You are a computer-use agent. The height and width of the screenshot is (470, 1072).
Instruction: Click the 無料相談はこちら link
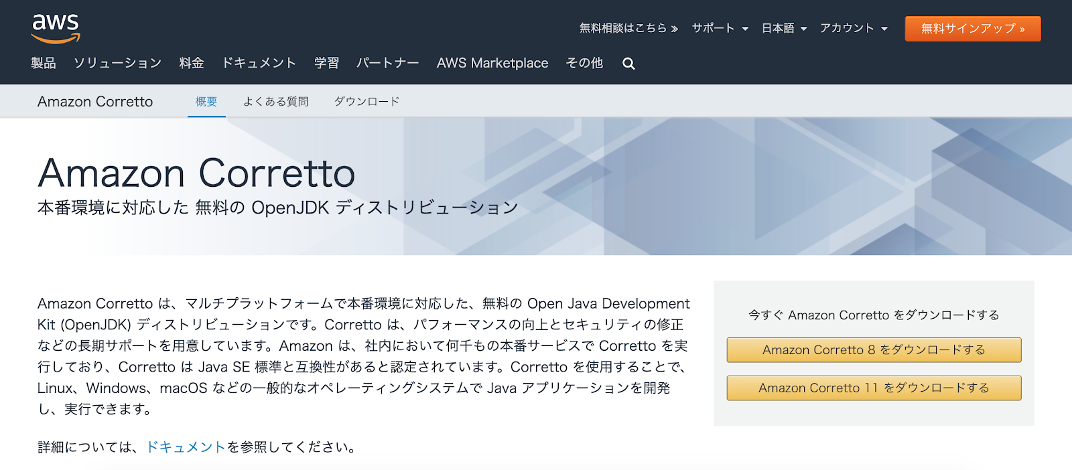point(628,28)
